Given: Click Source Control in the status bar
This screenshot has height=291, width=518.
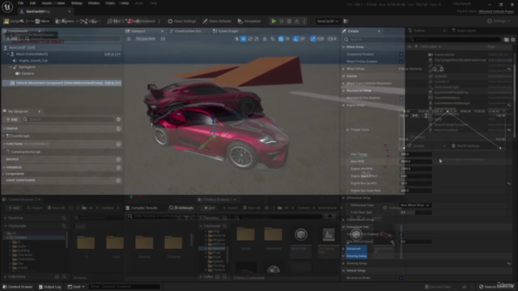Looking at the screenshot, I should click(495, 287).
